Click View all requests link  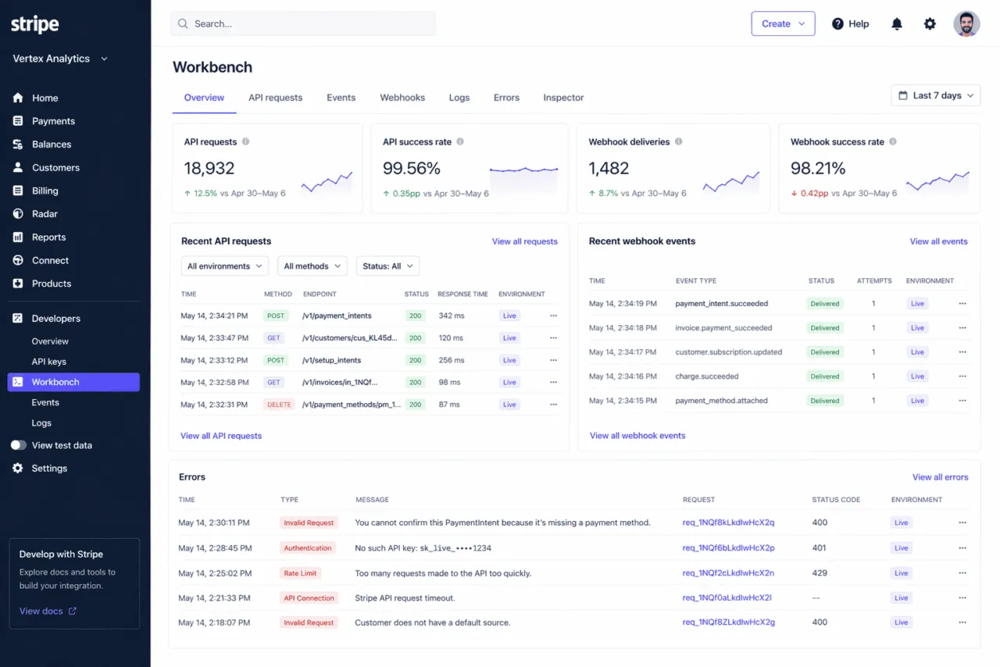pos(525,241)
